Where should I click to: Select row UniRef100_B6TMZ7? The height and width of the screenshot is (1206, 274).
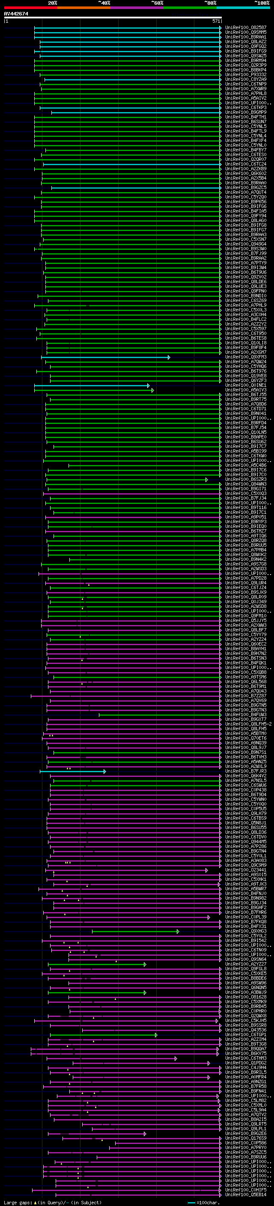(x=246, y=531)
